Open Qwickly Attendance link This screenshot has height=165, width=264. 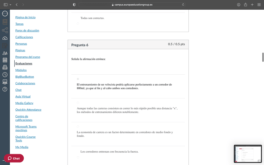(x=28, y=110)
